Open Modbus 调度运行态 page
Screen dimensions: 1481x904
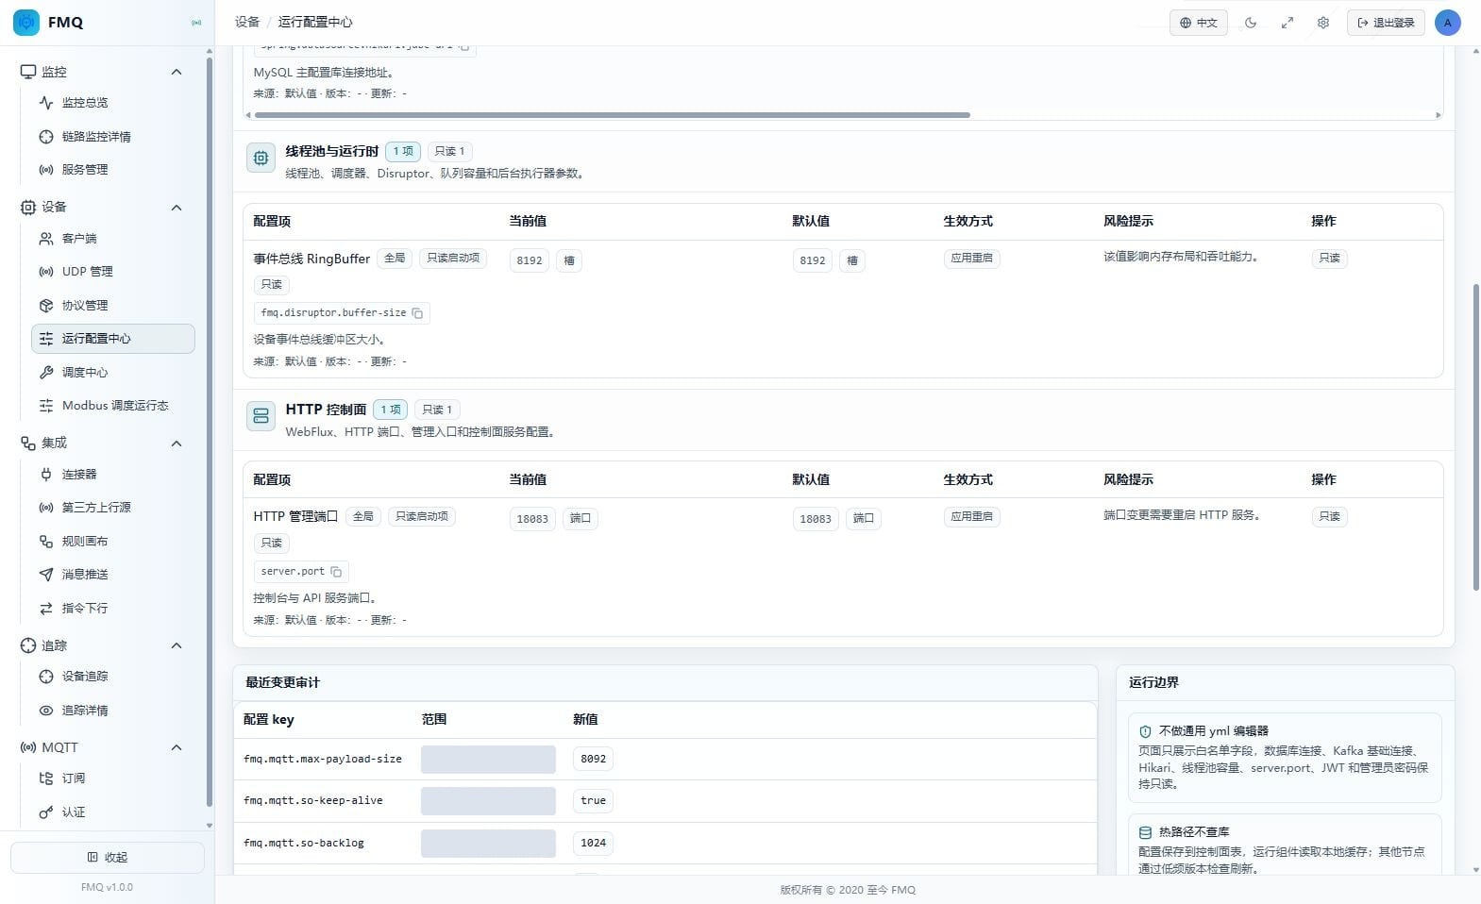coord(113,406)
